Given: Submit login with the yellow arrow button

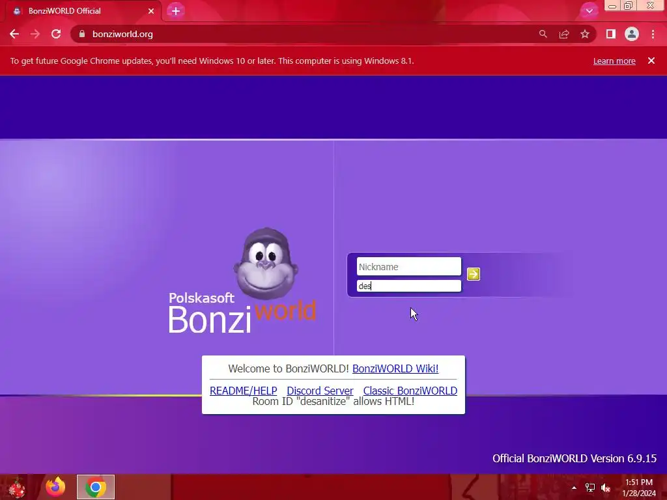Looking at the screenshot, I should [474, 274].
